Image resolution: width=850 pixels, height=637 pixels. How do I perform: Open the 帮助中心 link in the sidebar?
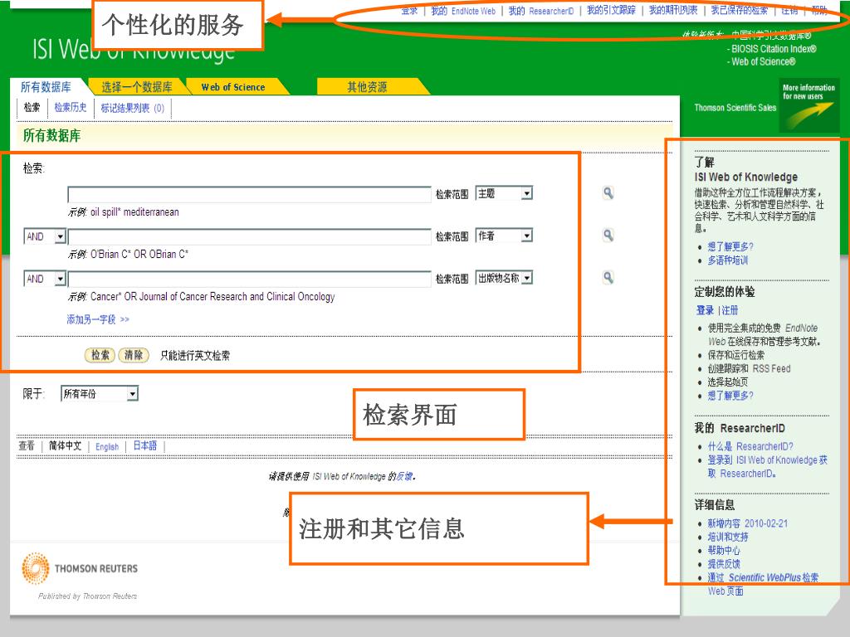(724, 550)
